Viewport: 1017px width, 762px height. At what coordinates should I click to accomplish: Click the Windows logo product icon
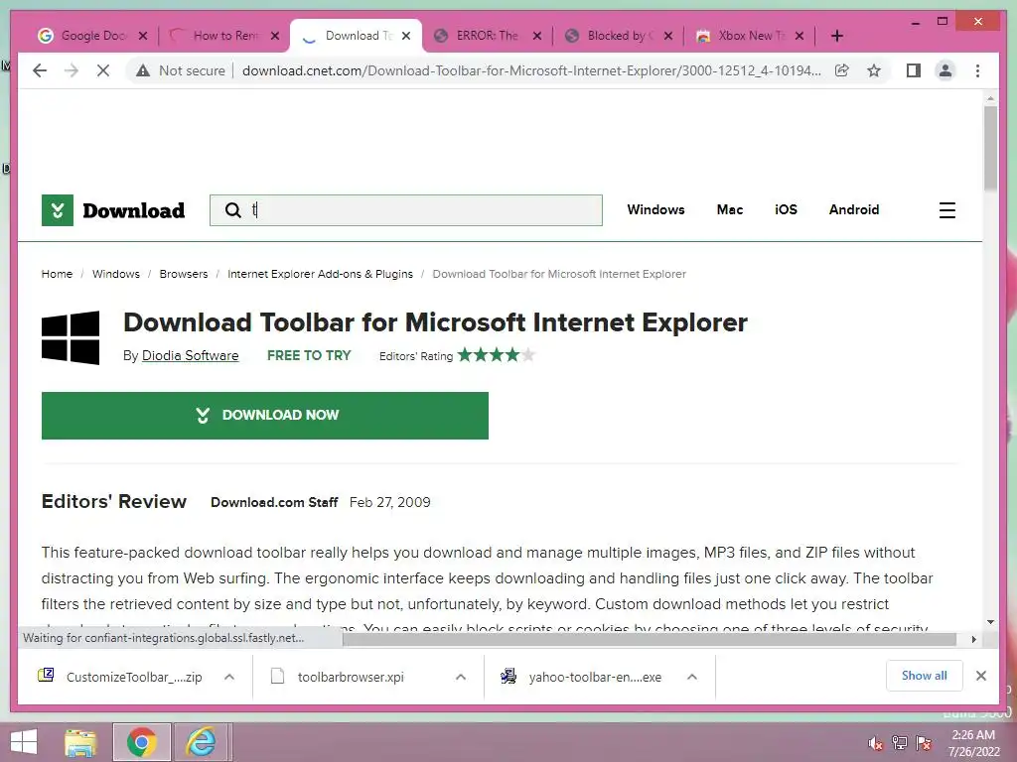[x=71, y=337]
